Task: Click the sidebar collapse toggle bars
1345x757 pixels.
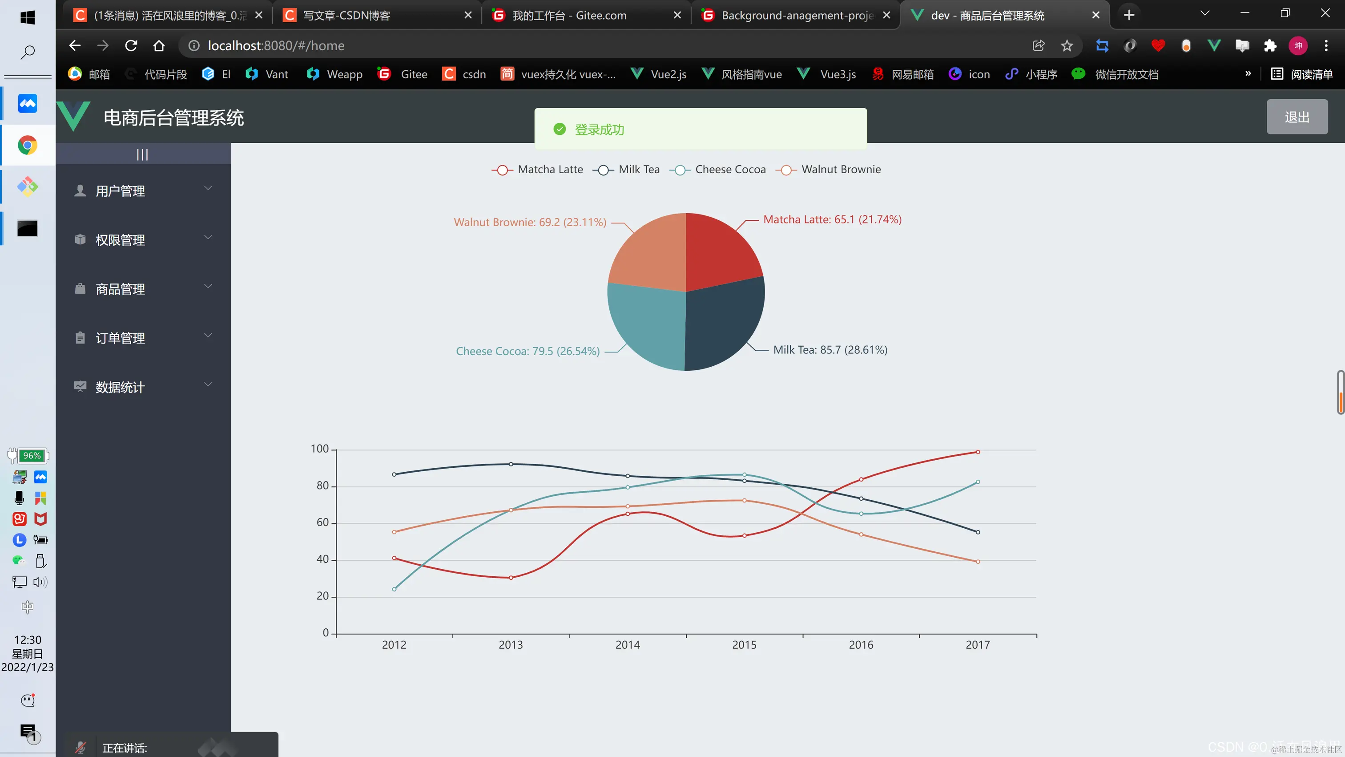Action: [142, 154]
